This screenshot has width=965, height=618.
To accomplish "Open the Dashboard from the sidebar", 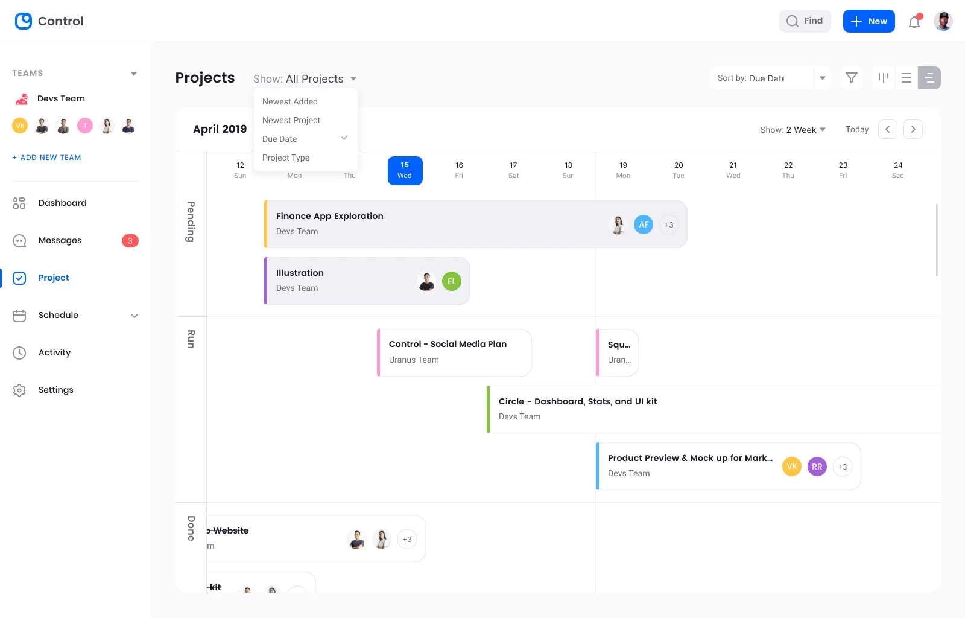I will point(62,203).
